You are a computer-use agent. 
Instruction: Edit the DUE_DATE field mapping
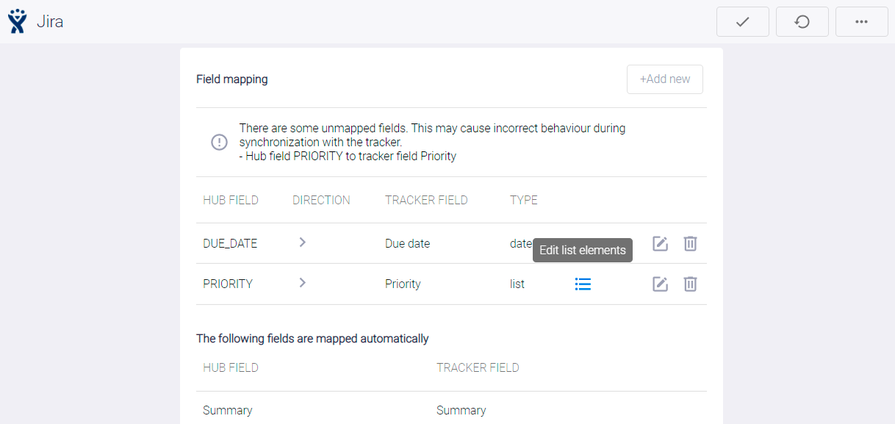click(660, 243)
